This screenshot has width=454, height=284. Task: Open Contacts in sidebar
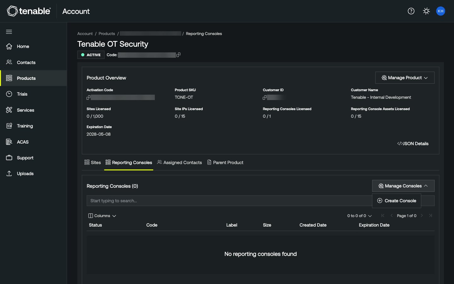click(x=33, y=62)
